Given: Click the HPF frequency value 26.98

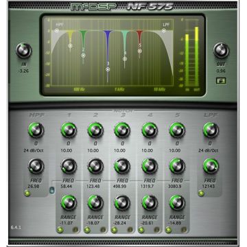Looking at the screenshot, I should (x=34, y=187).
